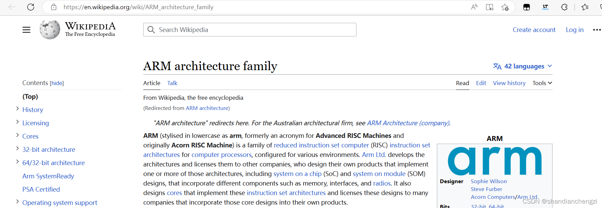The height and width of the screenshot is (208, 602).
Task: Switch to the Talk tab
Action: (172, 83)
